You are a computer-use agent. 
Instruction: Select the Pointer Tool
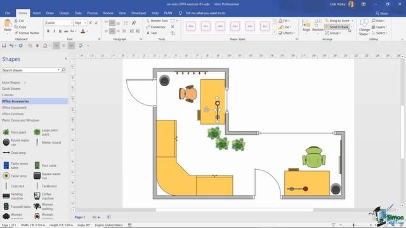(x=157, y=21)
